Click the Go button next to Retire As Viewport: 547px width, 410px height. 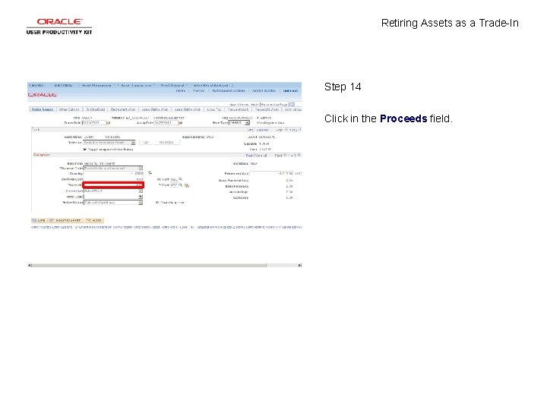pyautogui.click(x=146, y=143)
